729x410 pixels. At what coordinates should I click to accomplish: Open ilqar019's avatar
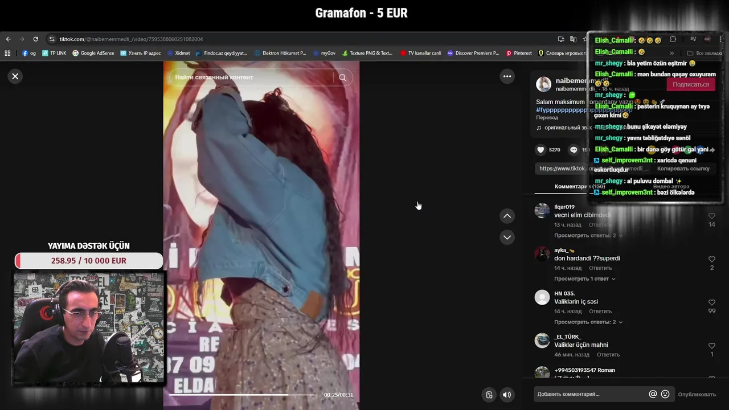click(x=542, y=211)
